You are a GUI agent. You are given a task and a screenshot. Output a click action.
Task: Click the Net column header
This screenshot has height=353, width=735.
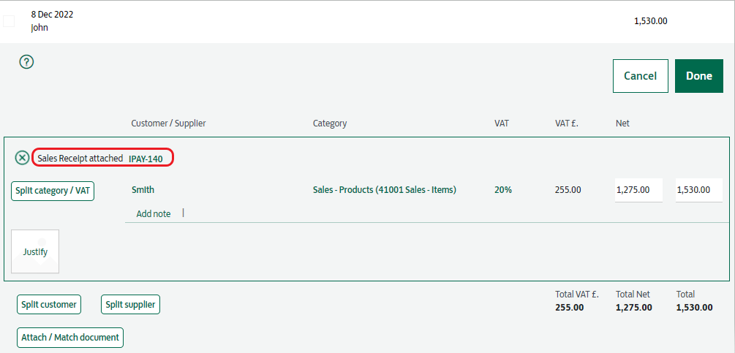[x=622, y=124]
